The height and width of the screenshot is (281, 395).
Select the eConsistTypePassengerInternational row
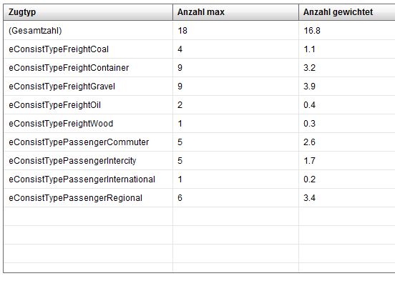pos(199,179)
